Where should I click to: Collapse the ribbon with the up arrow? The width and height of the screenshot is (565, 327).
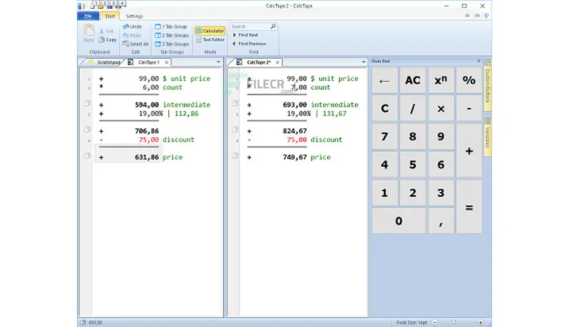(467, 16)
